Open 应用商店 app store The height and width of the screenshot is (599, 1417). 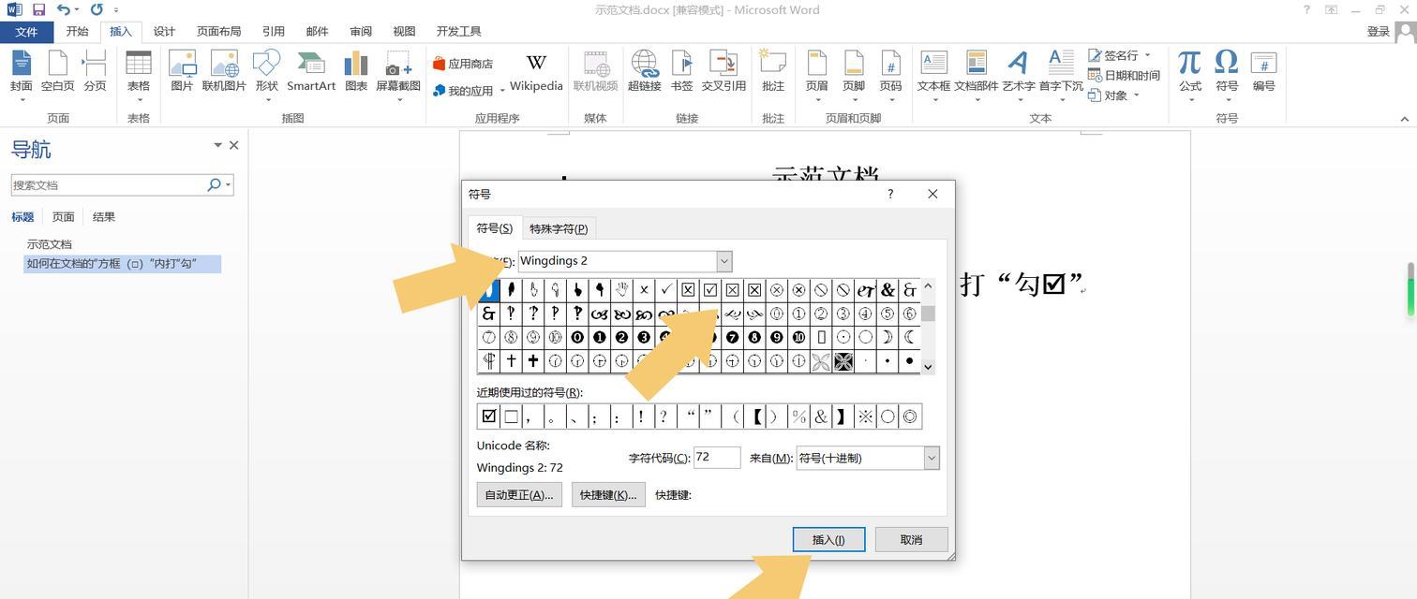(463, 64)
